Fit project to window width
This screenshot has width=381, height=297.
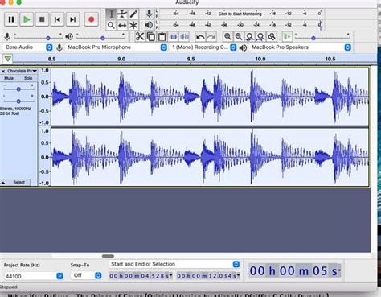point(260,36)
